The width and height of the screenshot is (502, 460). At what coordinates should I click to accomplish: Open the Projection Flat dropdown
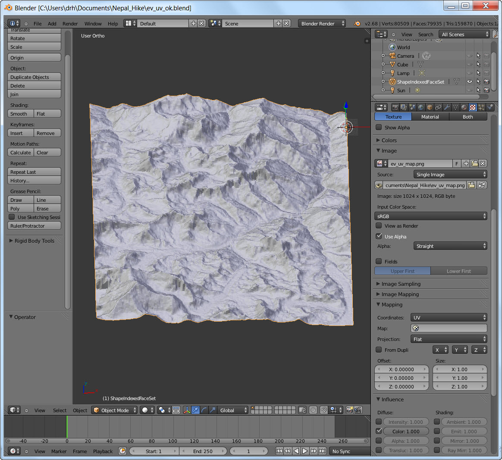coord(449,339)
